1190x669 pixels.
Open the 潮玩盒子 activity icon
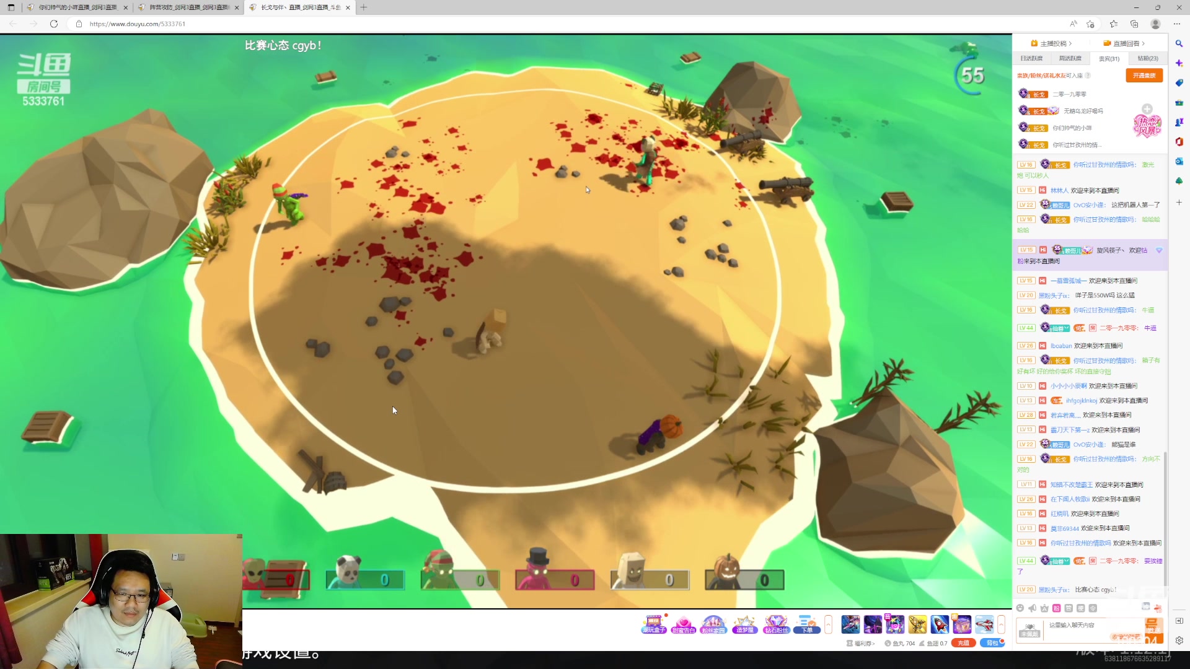pyautogui.click(x=653, y=624)
